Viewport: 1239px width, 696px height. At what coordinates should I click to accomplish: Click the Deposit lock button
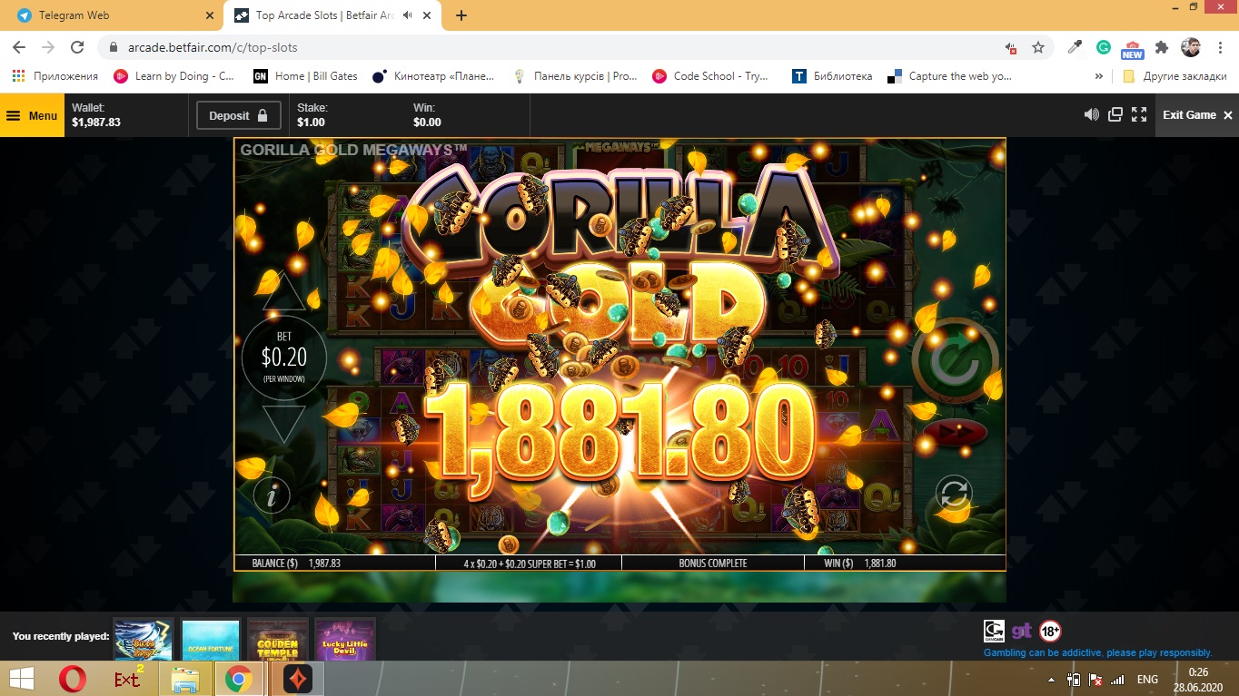pyautogui.click(x=239, y=115)
